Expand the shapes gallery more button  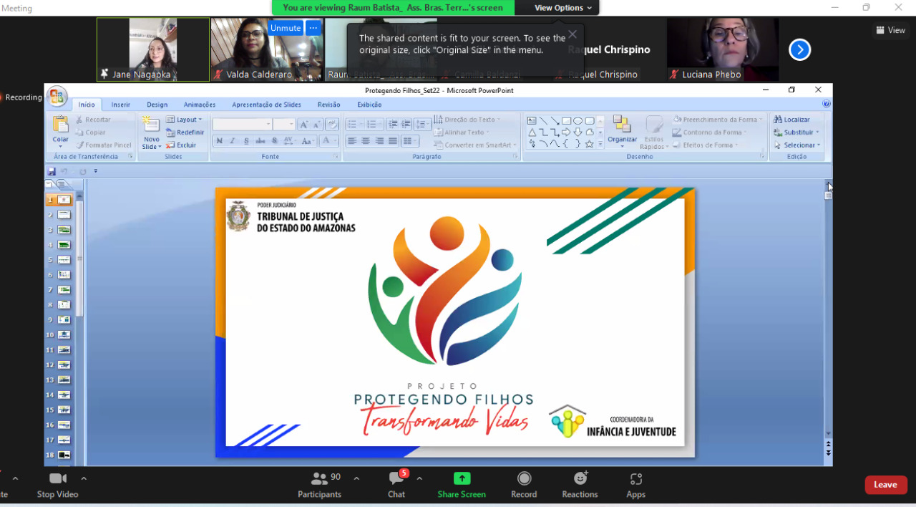click(600, 145)
